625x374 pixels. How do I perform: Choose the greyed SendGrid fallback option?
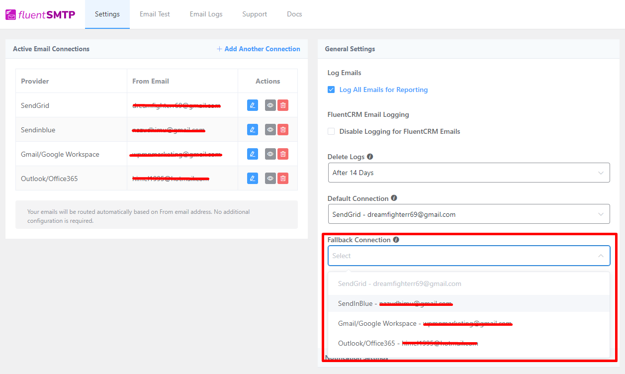(469, 283)
